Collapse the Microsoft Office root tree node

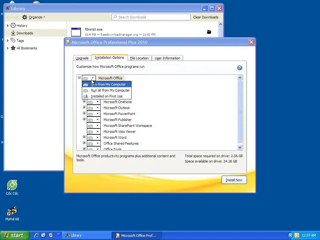[79, 77]
